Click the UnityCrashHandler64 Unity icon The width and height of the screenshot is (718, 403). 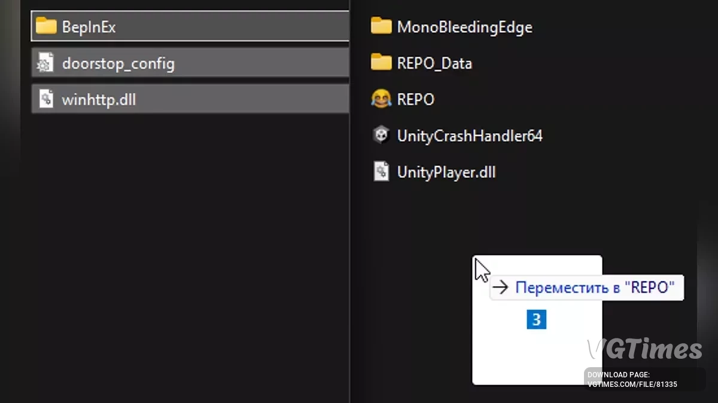(x=381, y=136)
